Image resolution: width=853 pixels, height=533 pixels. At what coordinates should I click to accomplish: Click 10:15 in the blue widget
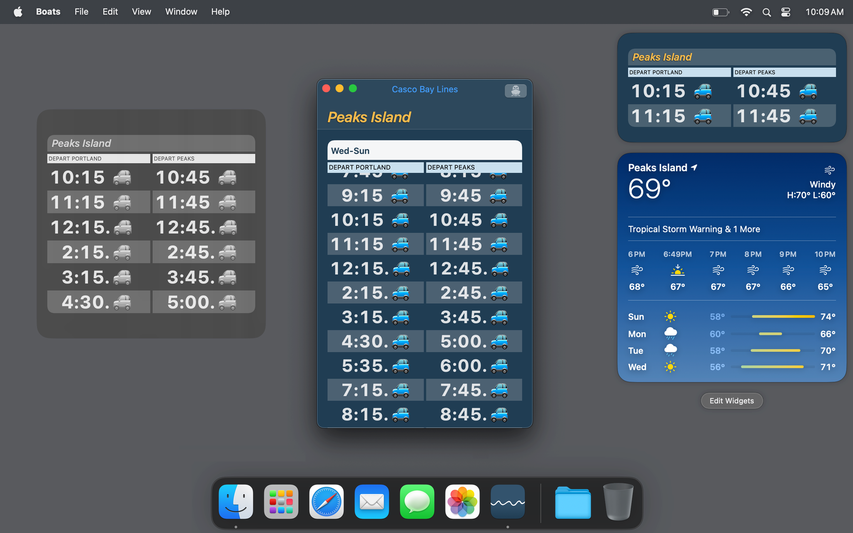pos(658,91)
